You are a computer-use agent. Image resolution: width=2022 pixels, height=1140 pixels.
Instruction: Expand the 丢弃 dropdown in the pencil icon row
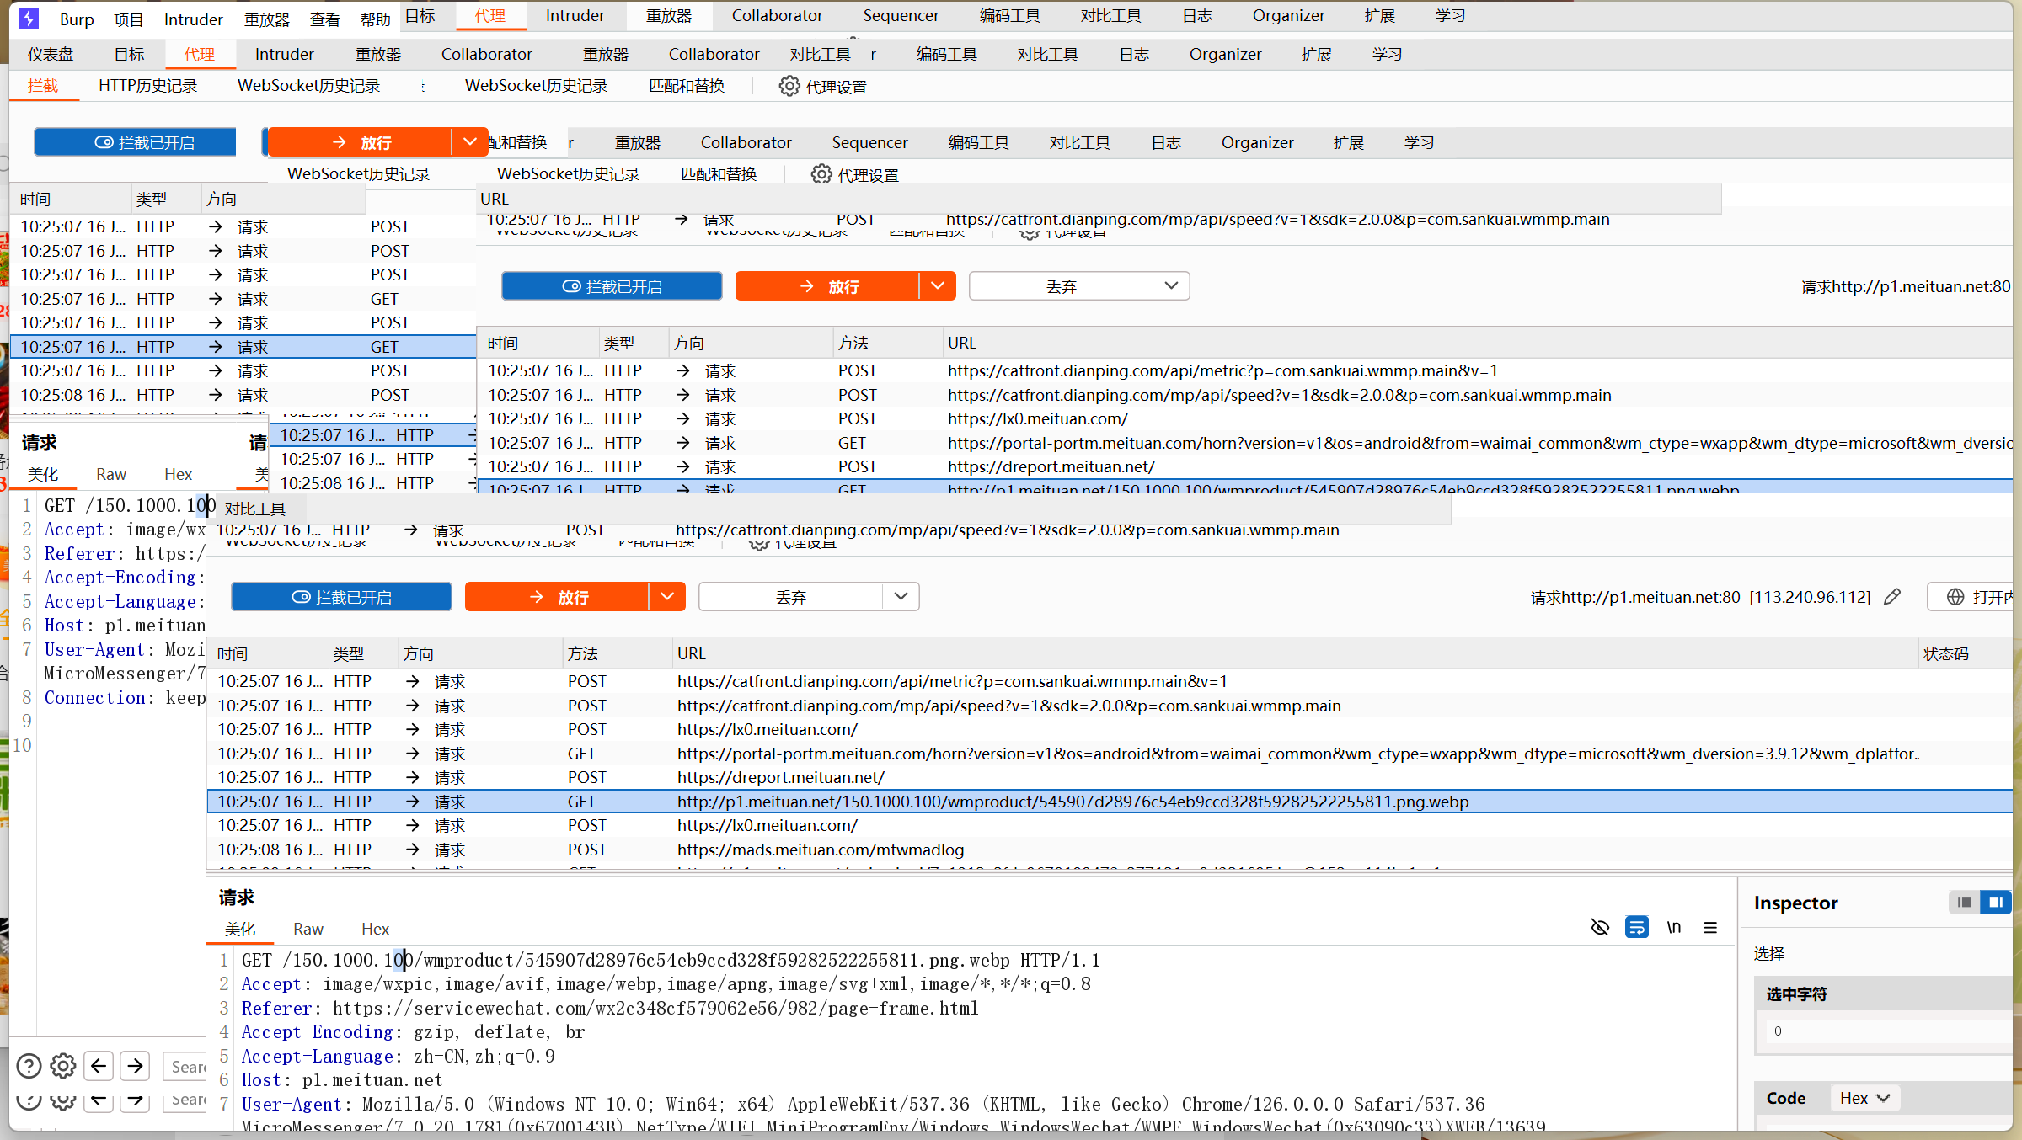(x=901, y=597)
